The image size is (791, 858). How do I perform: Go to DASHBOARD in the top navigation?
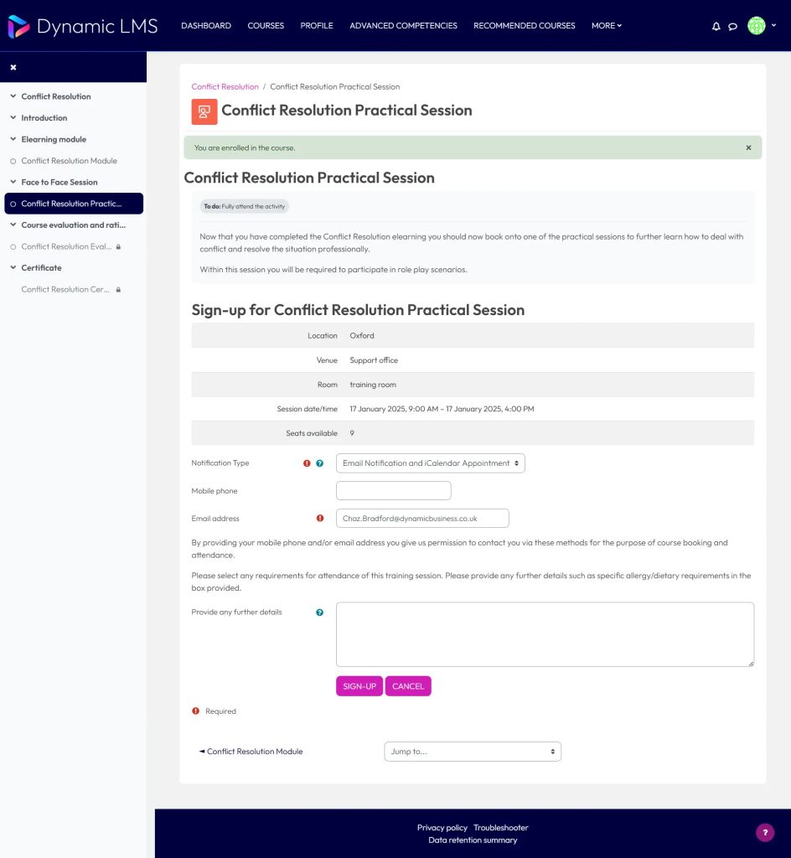point(206,26)
